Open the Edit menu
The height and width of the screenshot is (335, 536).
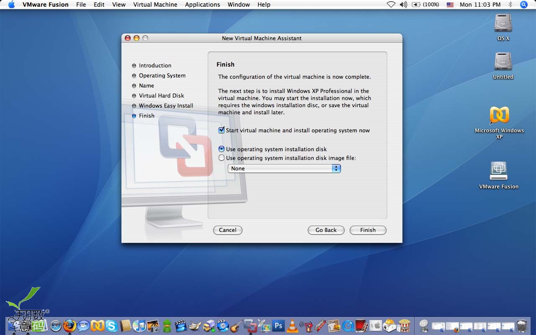tap(99, 5)
